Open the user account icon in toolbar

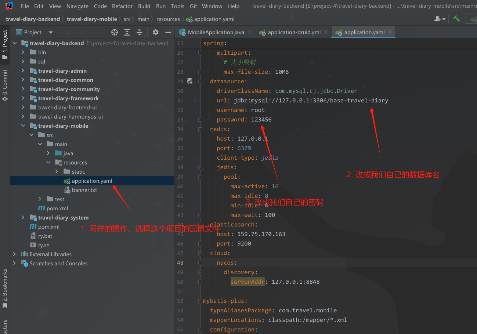click(440, 19)
